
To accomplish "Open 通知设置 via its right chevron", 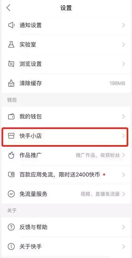I will point(123,25).
